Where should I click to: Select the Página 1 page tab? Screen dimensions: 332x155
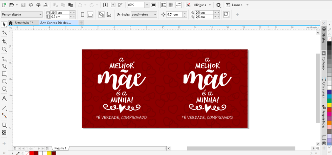click(x=60, y=148)
